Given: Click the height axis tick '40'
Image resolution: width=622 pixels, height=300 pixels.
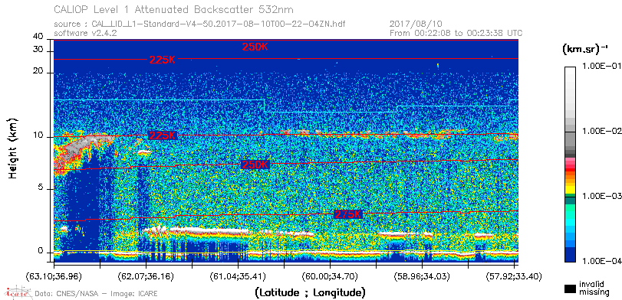Looking at the screenshot, I should (38, 37).
